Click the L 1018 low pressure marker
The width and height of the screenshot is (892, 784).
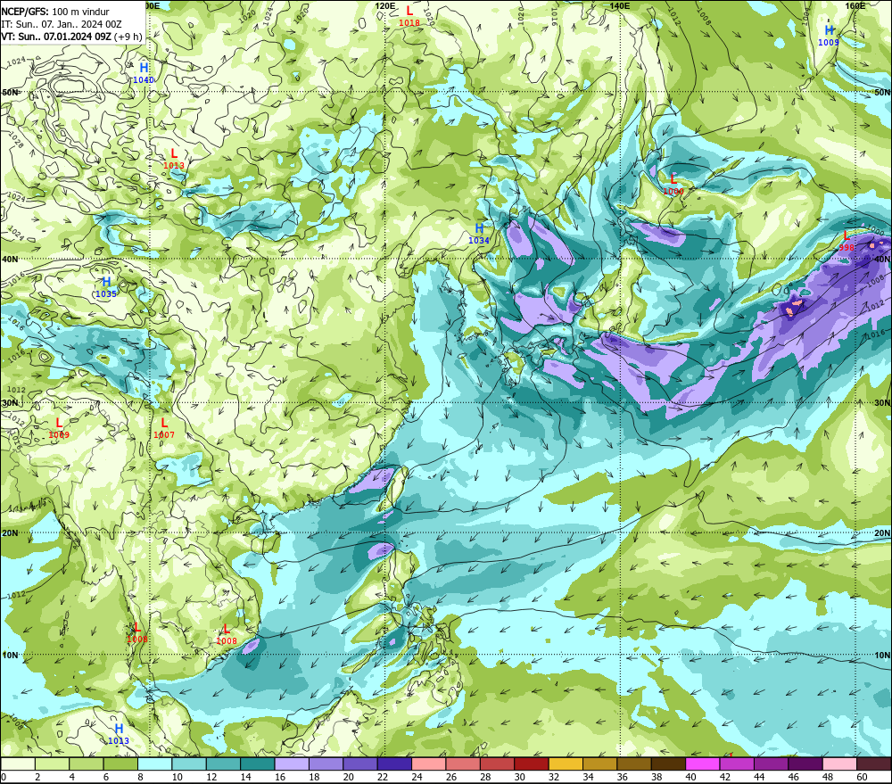(409, 16)
